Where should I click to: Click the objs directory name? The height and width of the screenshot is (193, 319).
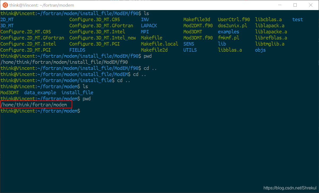tap(260, 50)
